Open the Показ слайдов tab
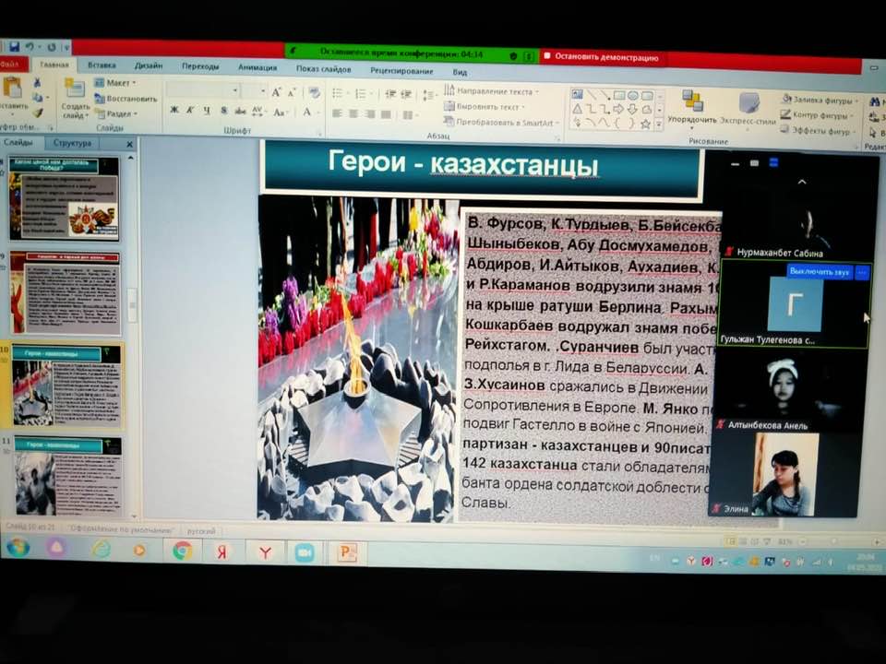The width and height of the screenshot is (886, 664). 323,69
